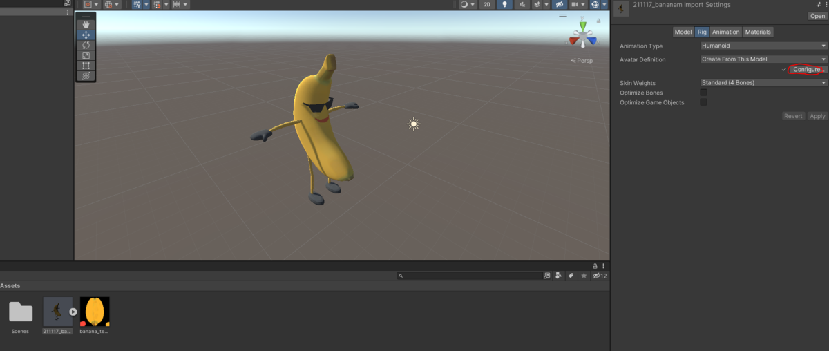Click the scene camera settings icon
Image resolution: width=829 pixels, height=351 pixels.
[x=573, y=4]
